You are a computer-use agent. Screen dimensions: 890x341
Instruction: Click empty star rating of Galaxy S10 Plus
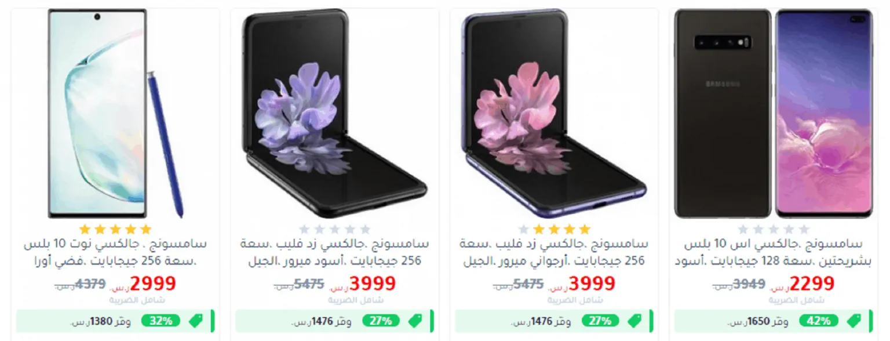773,229
